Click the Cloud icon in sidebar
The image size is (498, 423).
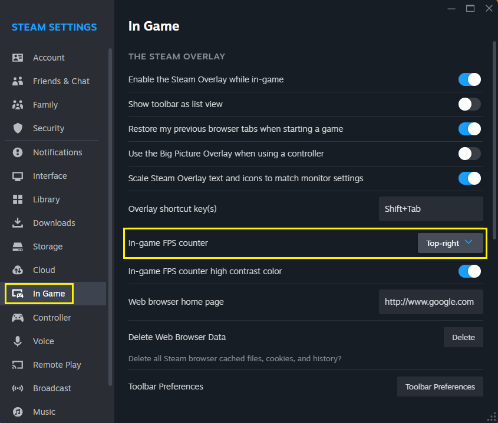click(18, 270)
